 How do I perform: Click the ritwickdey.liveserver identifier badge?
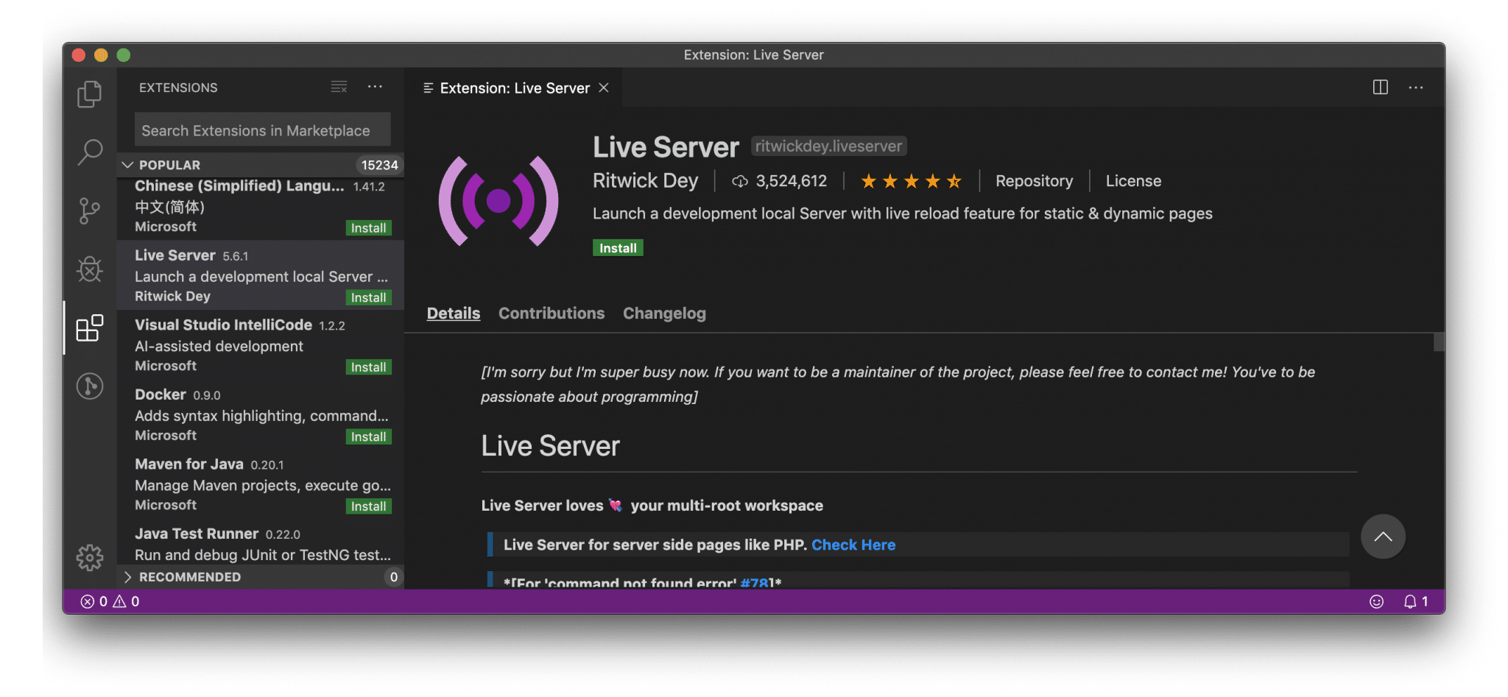pos(828,146)
